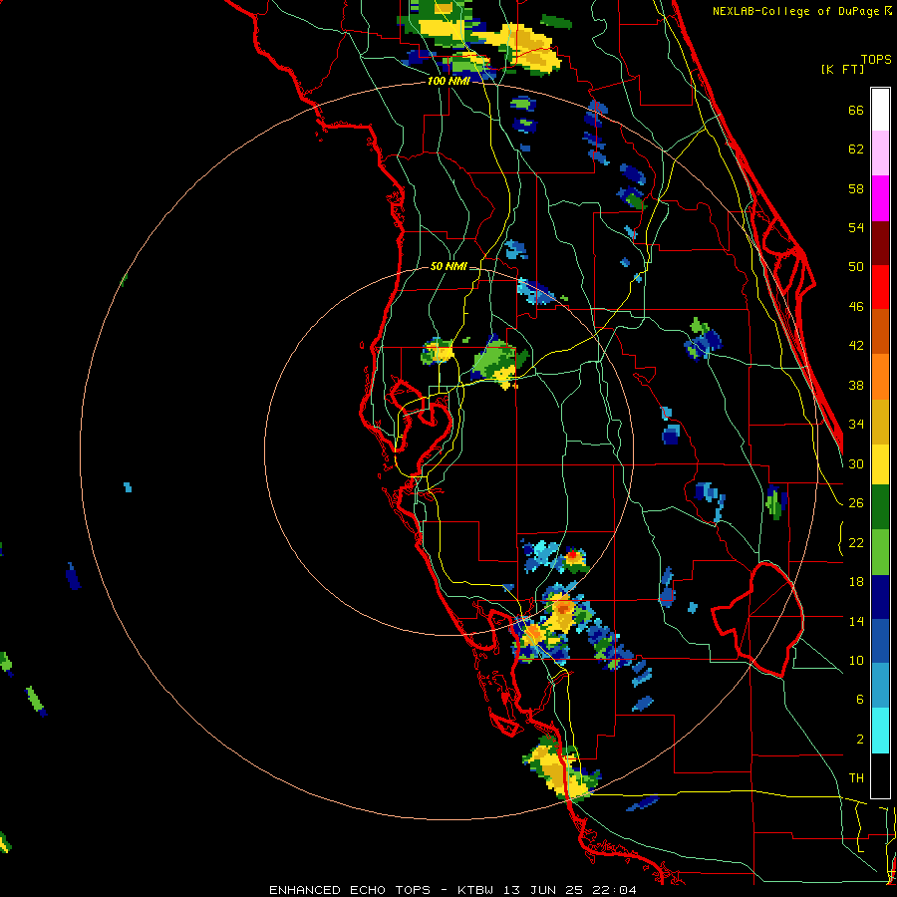Click the 22:04 timestamp in the caption

pos(613,890)
